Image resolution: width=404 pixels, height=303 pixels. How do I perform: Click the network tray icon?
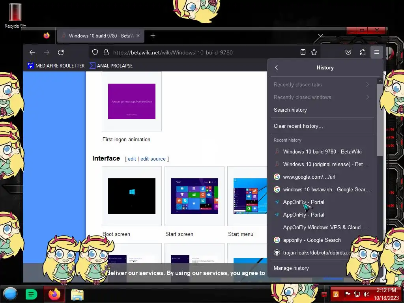[x=357, y=294]
